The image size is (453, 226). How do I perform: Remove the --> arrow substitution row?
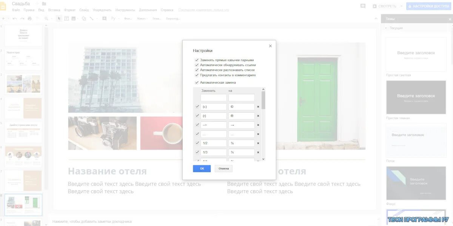click(x=258, y=125)
